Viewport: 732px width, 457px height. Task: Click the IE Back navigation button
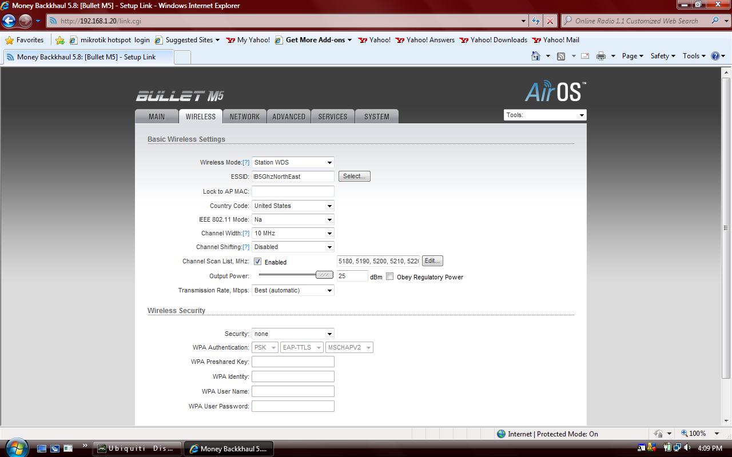pos(9,21)
